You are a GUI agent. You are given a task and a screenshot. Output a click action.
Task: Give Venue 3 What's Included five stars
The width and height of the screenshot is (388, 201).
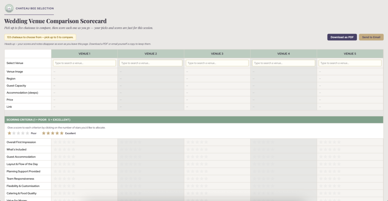pos(206,150)
